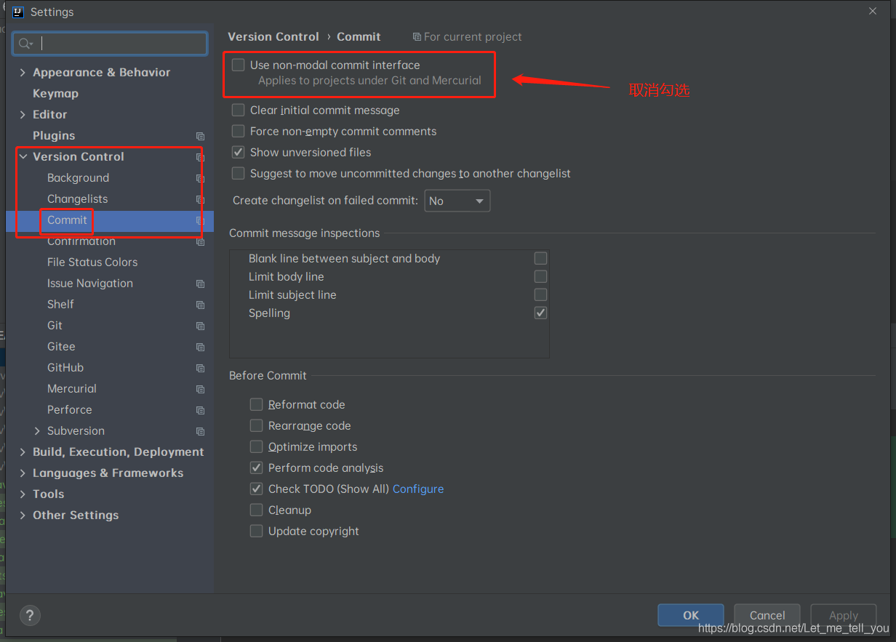Image resolution: width=896 pixels, height=642 pixels.
Task: Click the per-project icon next to Plugins
Action: pos(199,136)
